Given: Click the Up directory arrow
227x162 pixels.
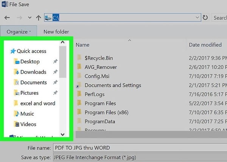Looking at the screenshot, I should click(x=39, y=18).
